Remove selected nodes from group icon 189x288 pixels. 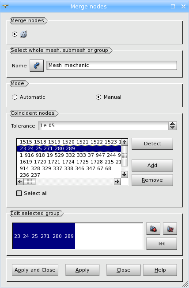(x=170, y=229)
